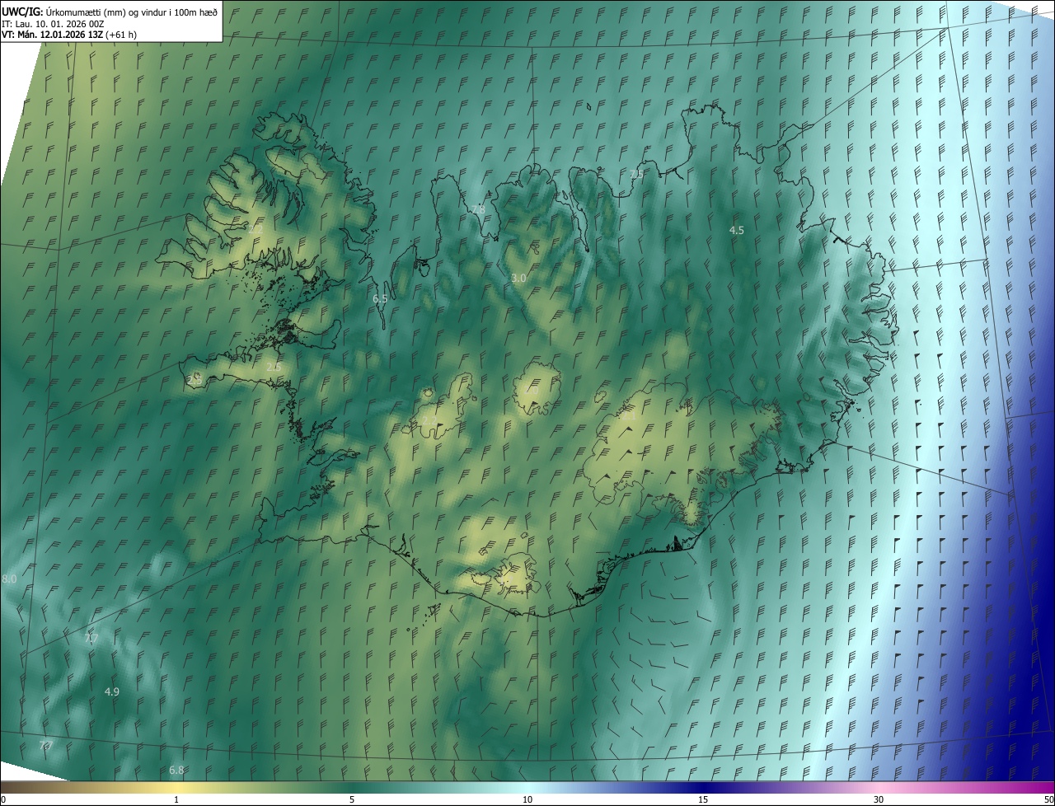
Task: Click the 'VT: Mán. 12.01.2026 13Z (+61 h)' line
Action: [69, 35]
